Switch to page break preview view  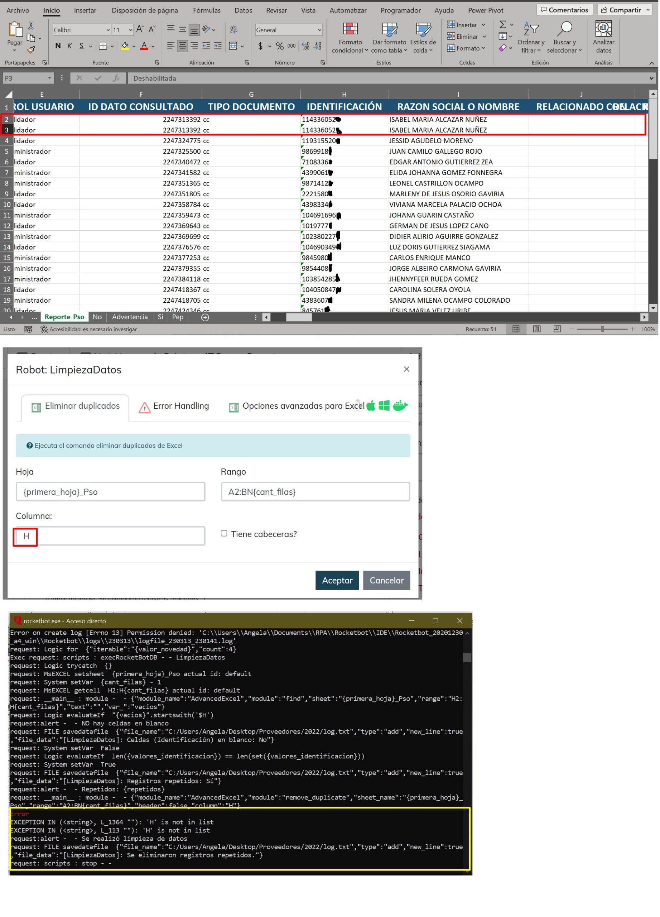(x=557, y=329)
